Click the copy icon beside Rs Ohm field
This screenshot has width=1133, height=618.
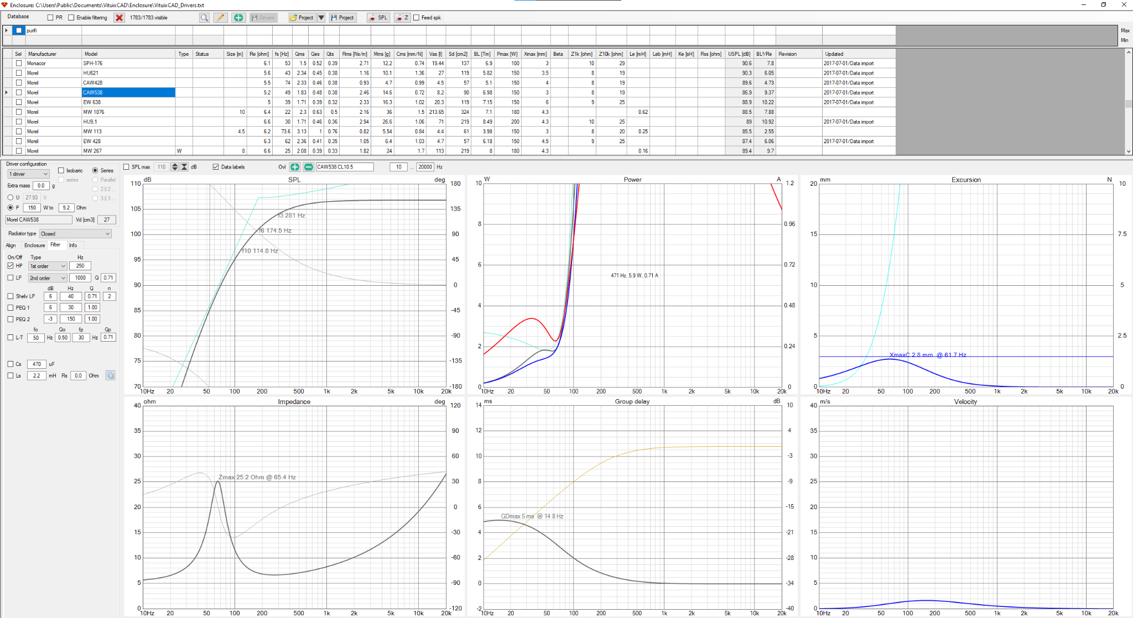111,375
